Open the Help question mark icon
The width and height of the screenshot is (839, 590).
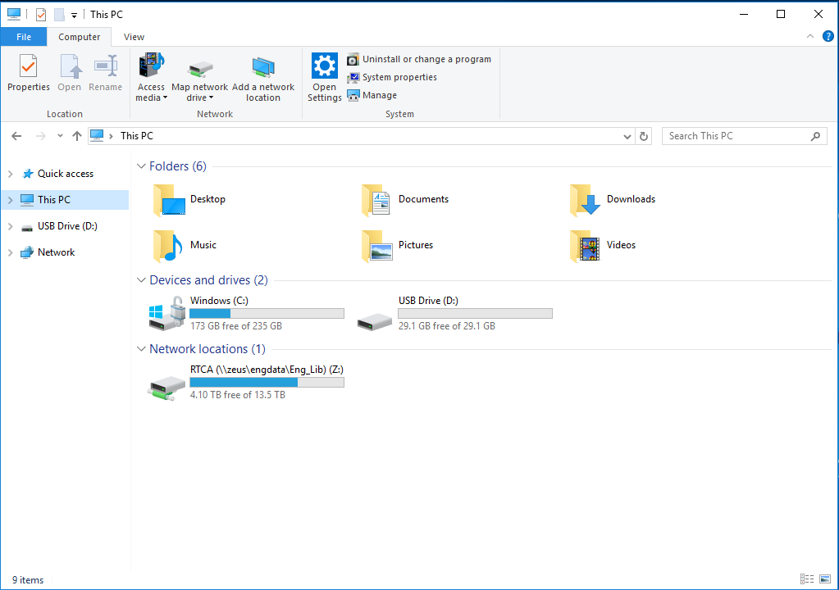[x=828, y=36]
